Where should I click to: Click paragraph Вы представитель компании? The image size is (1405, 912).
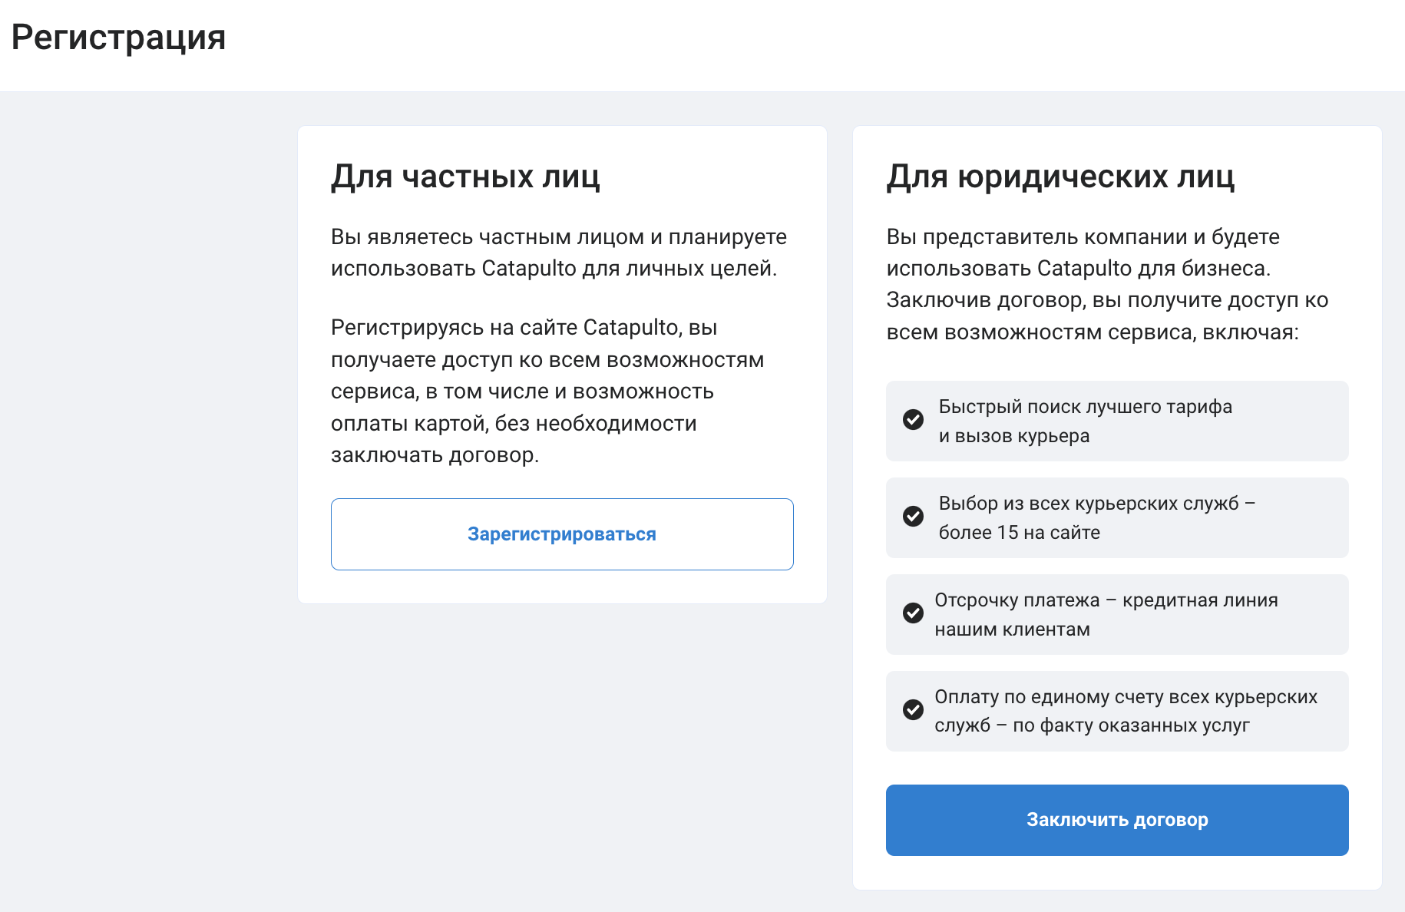pyautogui.click(x=1107, y=284)
